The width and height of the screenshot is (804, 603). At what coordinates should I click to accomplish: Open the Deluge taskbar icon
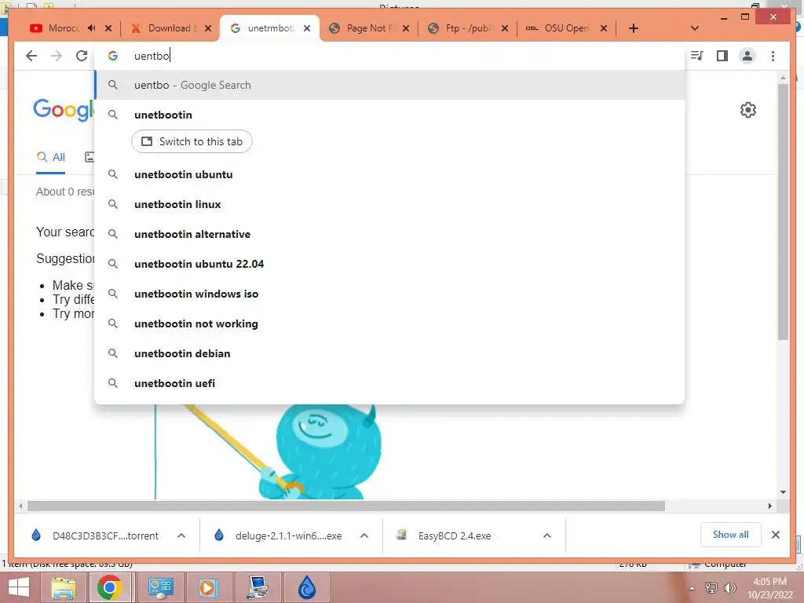point(307,587)
